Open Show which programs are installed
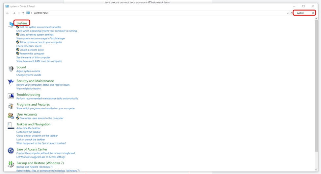This screenshot has width=321, height=174. coord(46,108)
